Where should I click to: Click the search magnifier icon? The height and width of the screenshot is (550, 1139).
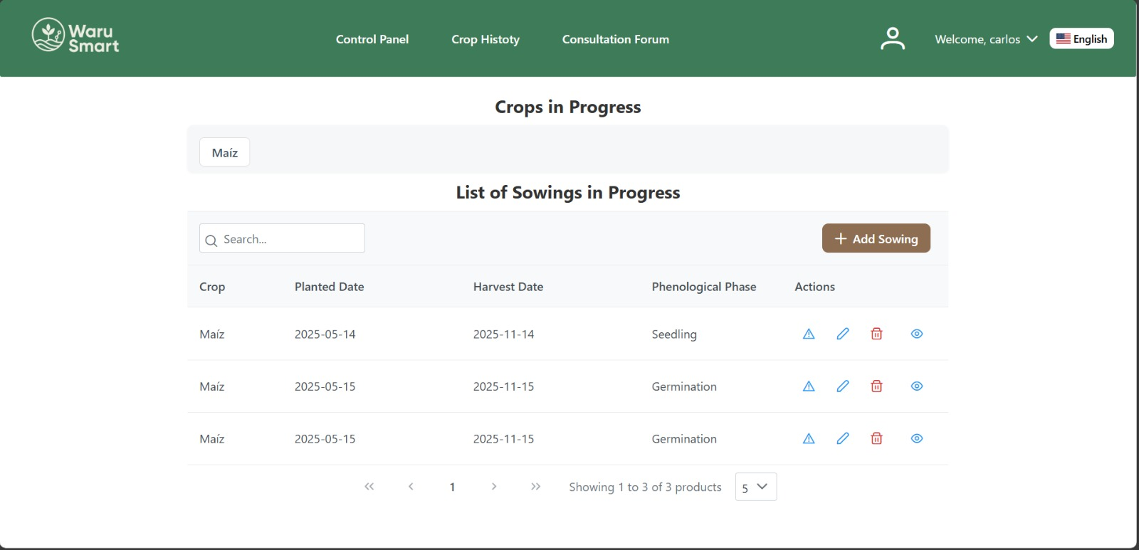pos(211,240)
